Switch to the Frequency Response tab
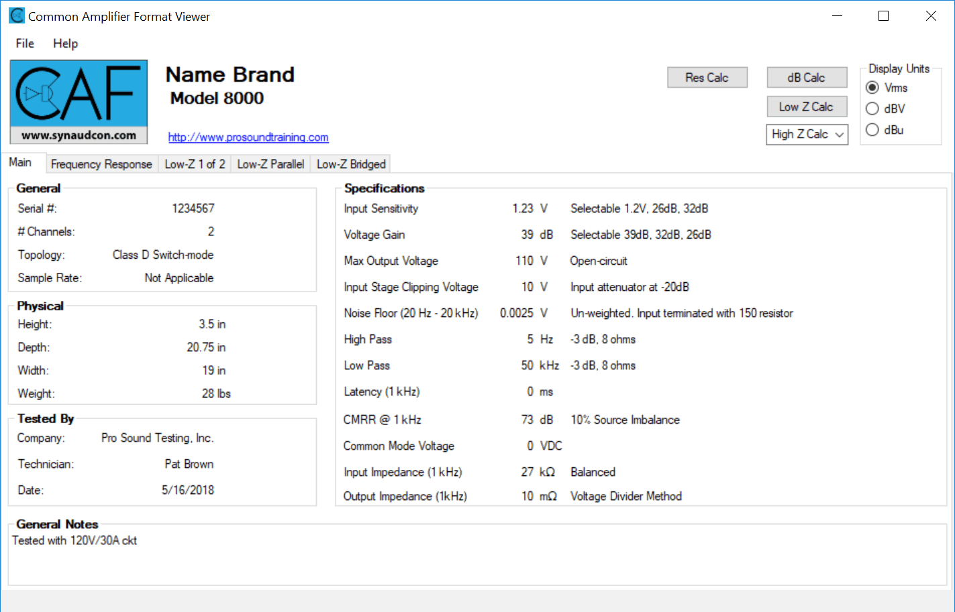This screenshot has width=955, height=612. tap(101, 164)
